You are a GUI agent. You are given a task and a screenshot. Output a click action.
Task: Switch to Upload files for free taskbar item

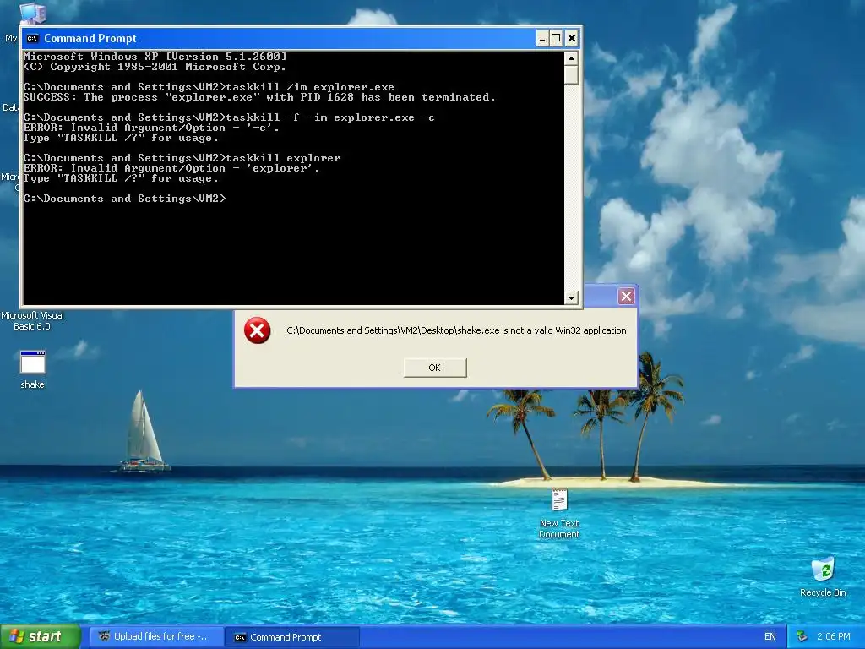156,637
